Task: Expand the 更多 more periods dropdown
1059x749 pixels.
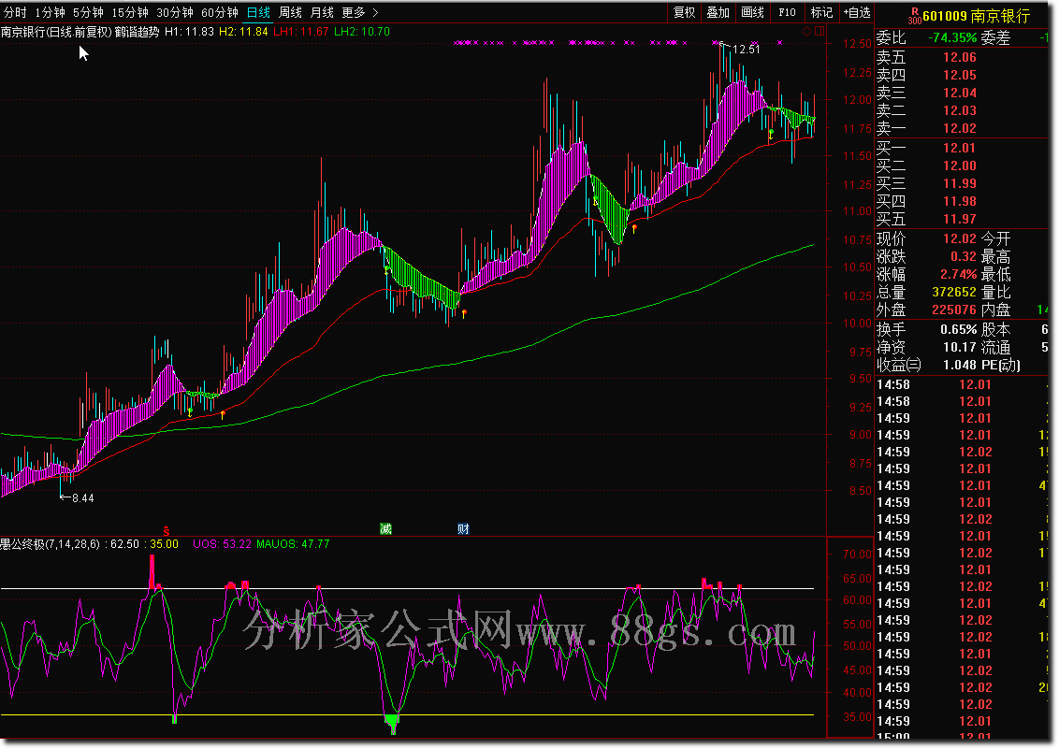Action: point(360,12)
